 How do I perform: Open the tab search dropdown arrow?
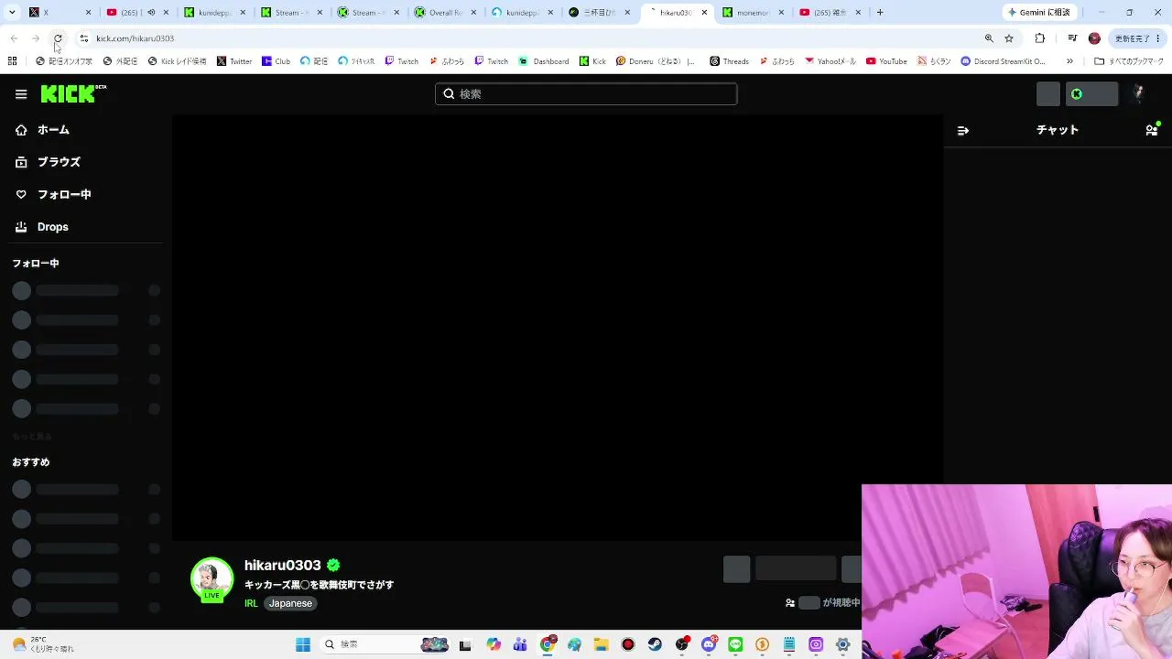coord(10,13)
